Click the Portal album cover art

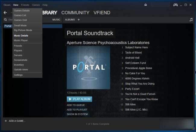coord(88,68)
